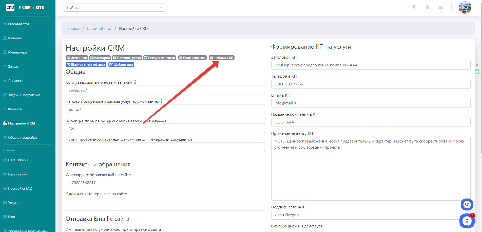The width and height of the screenshot is (482, 232).
Task: Focus the Whatsapp number field
Action: point(165,183)
